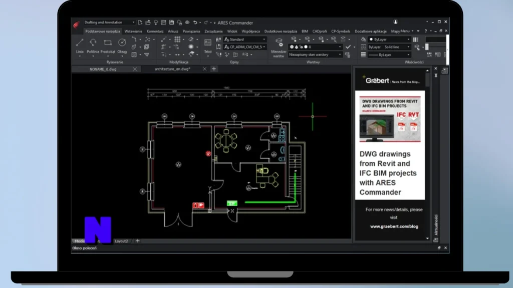This screenshot has width=513, height=288.
Task: Click the Aktualności vertical side tab
Action: 436,224
